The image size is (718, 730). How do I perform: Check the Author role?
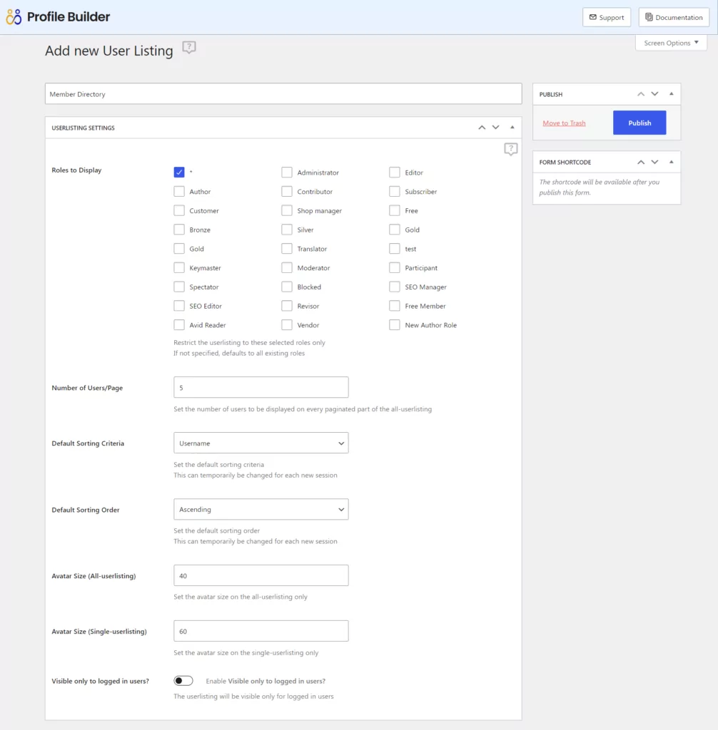(x=179, y=191)
